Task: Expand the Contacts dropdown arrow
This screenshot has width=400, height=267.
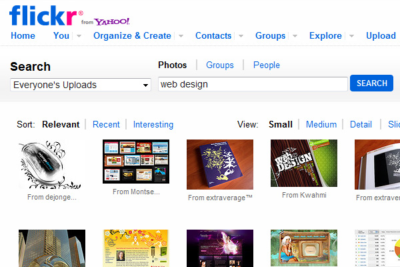Action: click(241, 36)
